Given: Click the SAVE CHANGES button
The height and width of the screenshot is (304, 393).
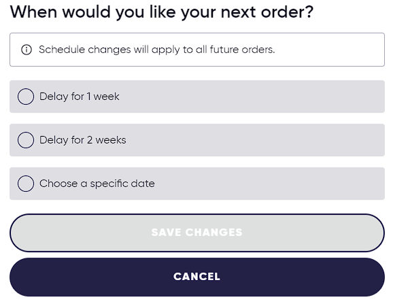Looking at the screenshot, I should pyautogui.click(x=197, y=233).
